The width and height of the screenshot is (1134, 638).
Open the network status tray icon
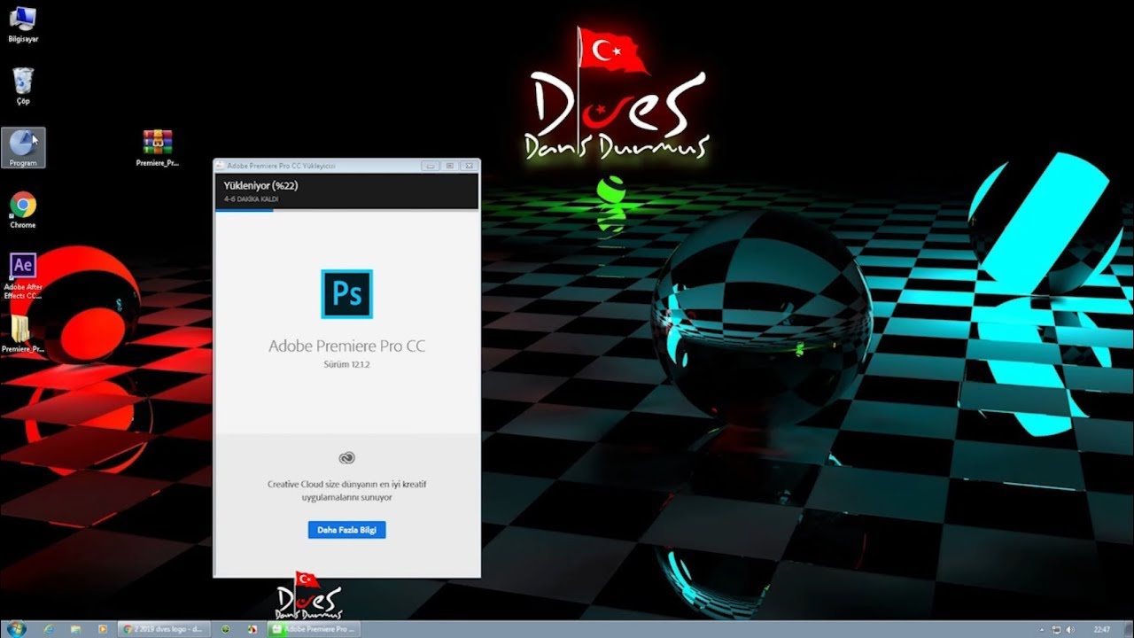[x=1056, y=629]
